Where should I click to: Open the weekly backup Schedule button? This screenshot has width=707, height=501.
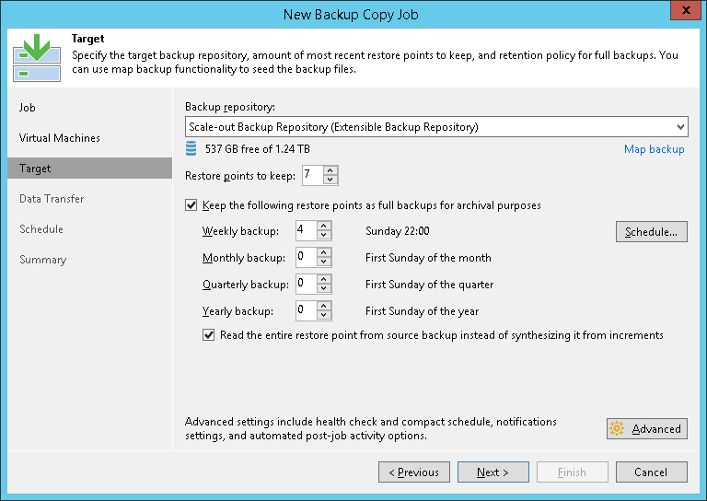(651, 232)
